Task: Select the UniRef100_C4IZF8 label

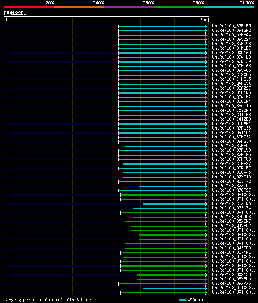Action: [x=231, y=115]
